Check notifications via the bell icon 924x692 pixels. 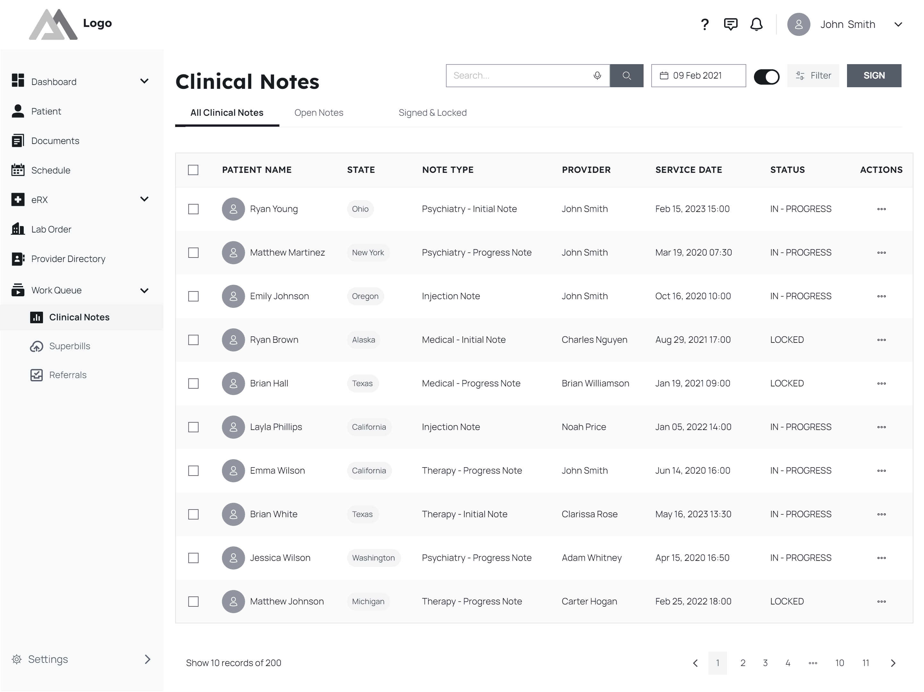756,24
